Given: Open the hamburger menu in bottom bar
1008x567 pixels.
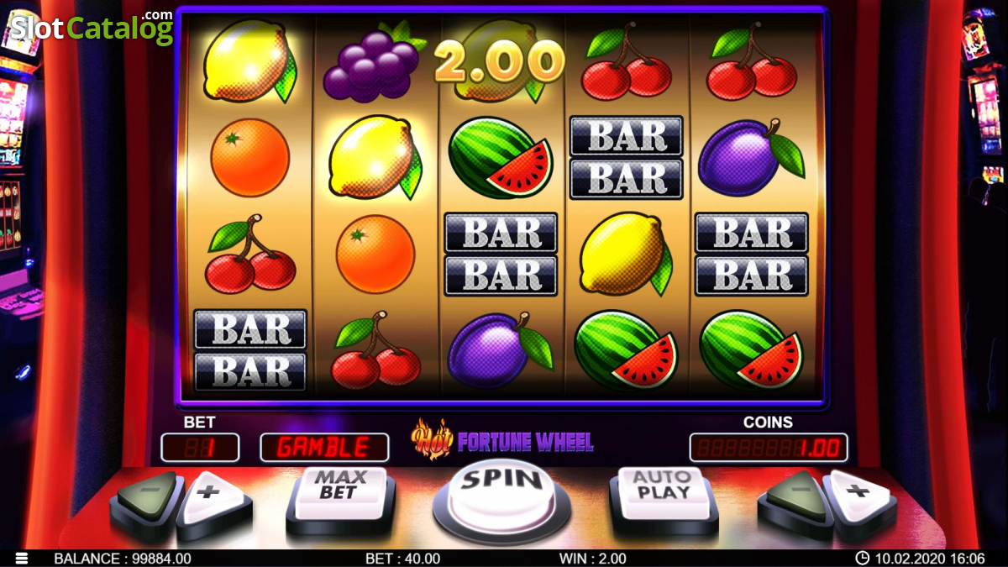Looking at the screenshot, I should pos(21,558).
